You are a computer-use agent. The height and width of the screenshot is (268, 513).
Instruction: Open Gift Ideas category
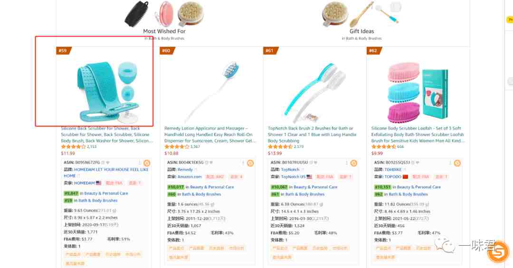tap(361, 31)
